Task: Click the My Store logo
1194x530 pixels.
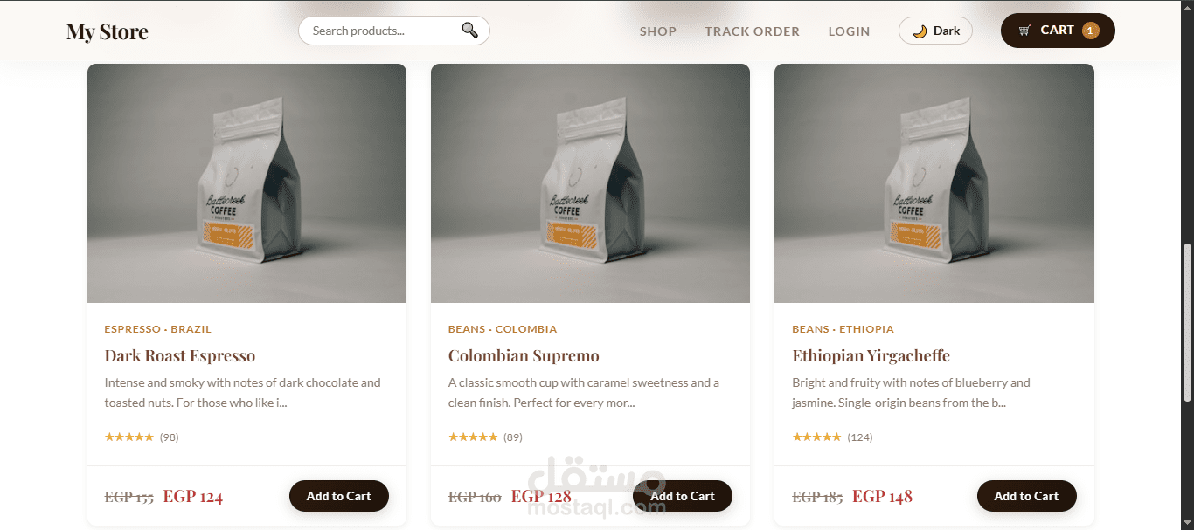Action: click(108, 32)
